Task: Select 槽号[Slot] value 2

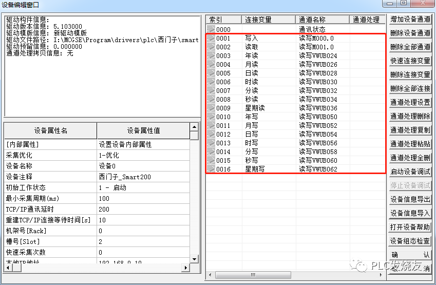Action: [143, 242]
